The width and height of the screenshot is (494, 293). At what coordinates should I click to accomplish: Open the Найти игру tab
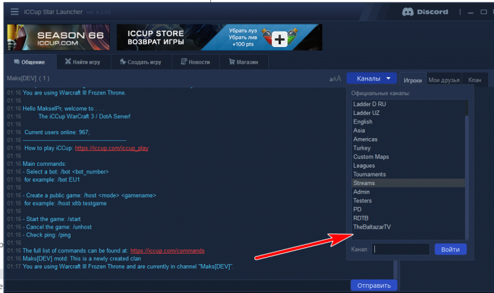click(83, 62)
